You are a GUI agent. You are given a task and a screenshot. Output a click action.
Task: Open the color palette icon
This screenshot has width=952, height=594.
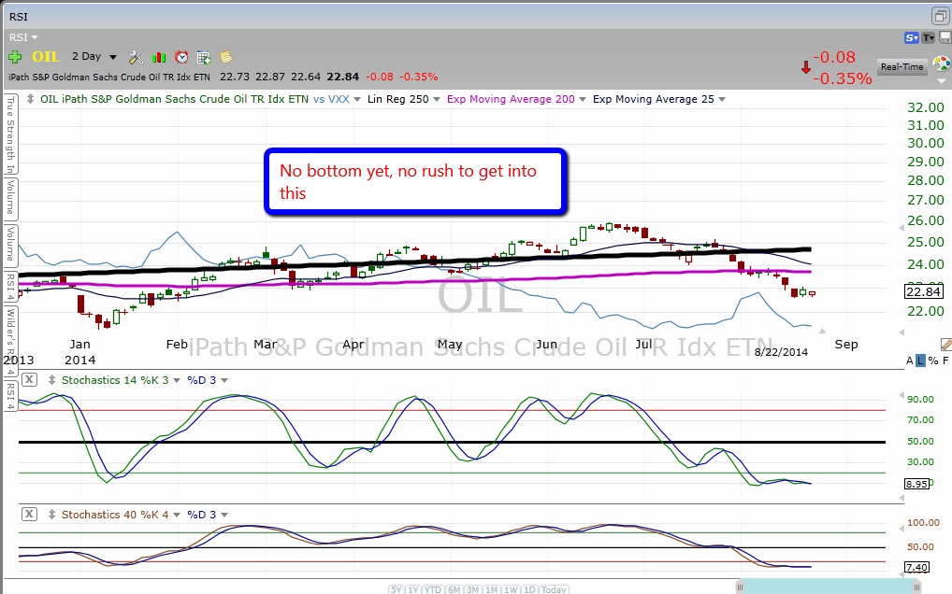click(x=941, y=64)
